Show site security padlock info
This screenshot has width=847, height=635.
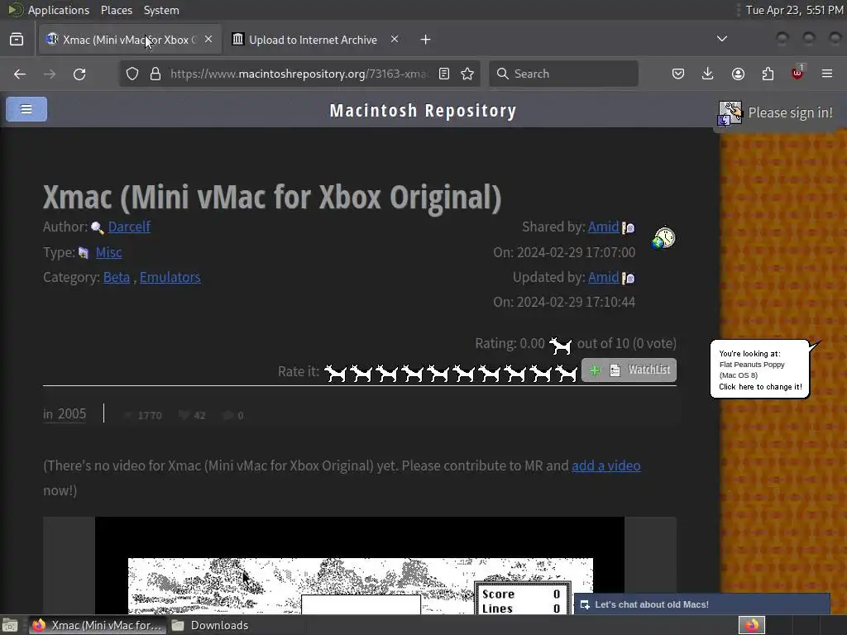click(x=156, y=74)
